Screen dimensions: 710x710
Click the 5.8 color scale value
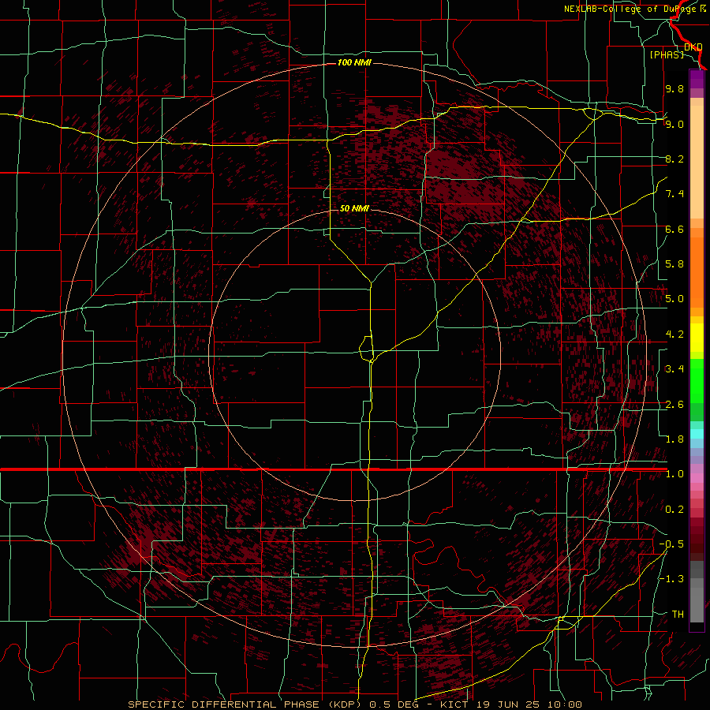click(674, 264)
